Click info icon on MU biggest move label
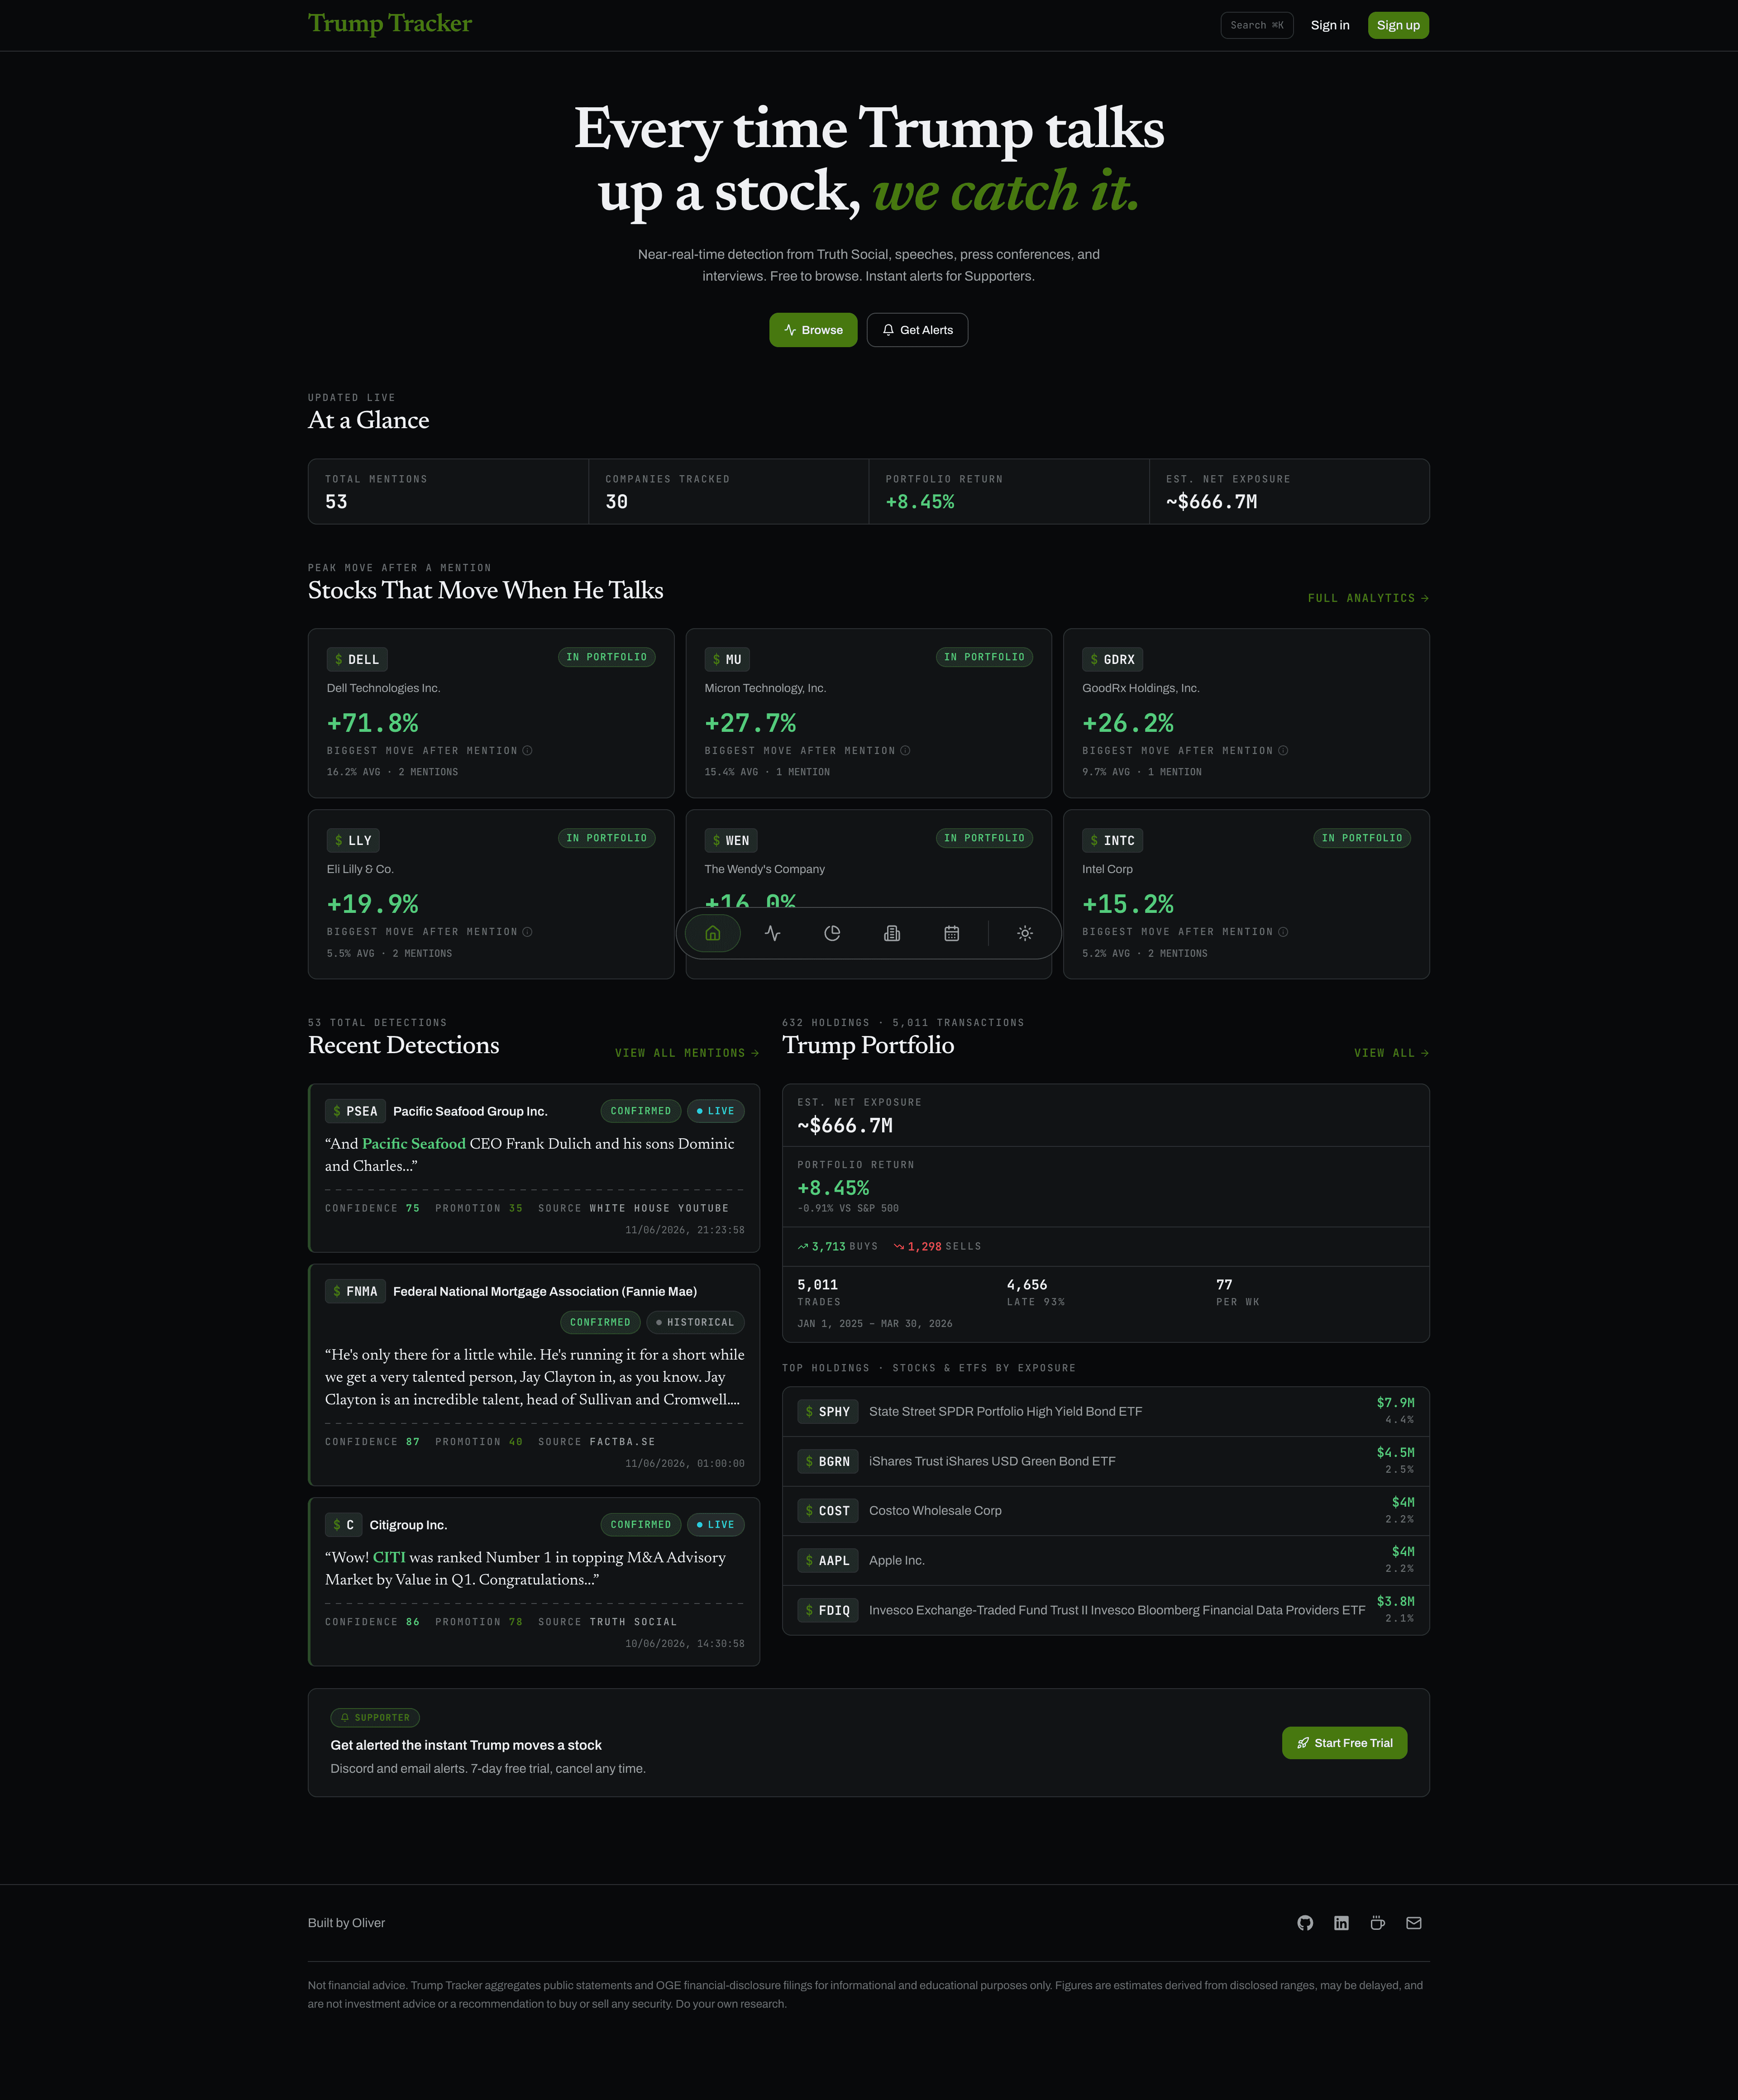 [x=905, y=751]
